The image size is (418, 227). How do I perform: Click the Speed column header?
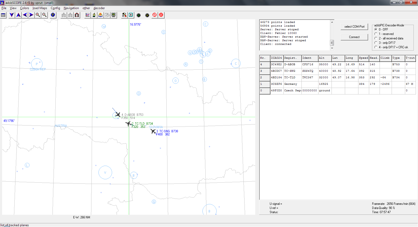pos(363,58)
